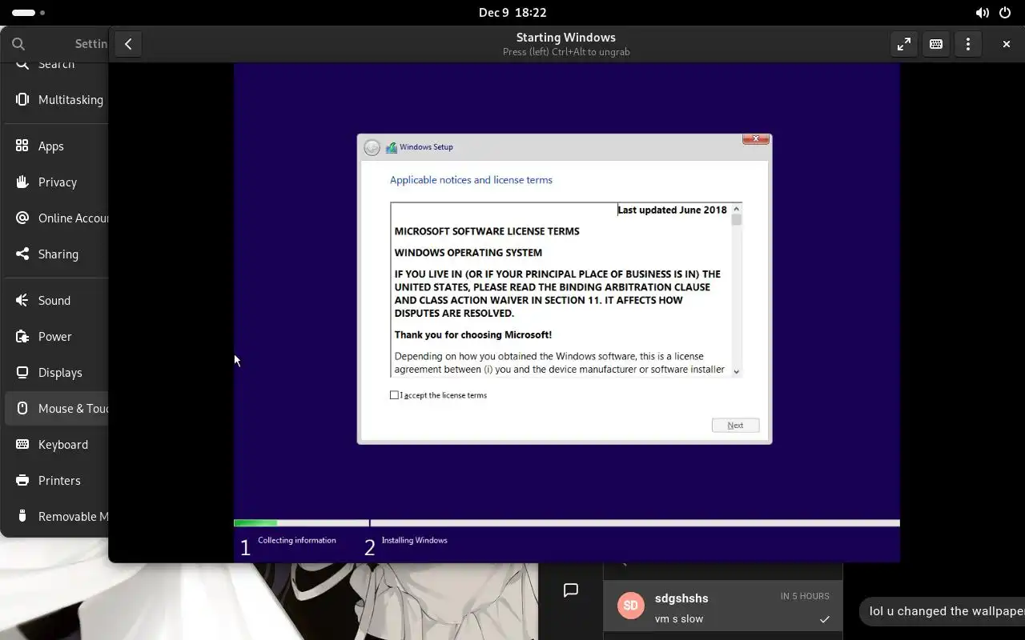1025x640 pixels.
Task: Open Apps in Settings sidebar
Action: pos(56,146)
